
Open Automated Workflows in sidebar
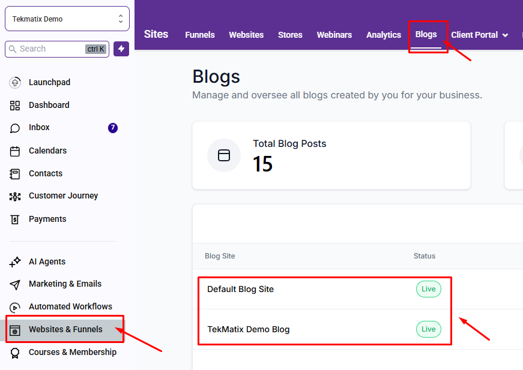[70, 306]
